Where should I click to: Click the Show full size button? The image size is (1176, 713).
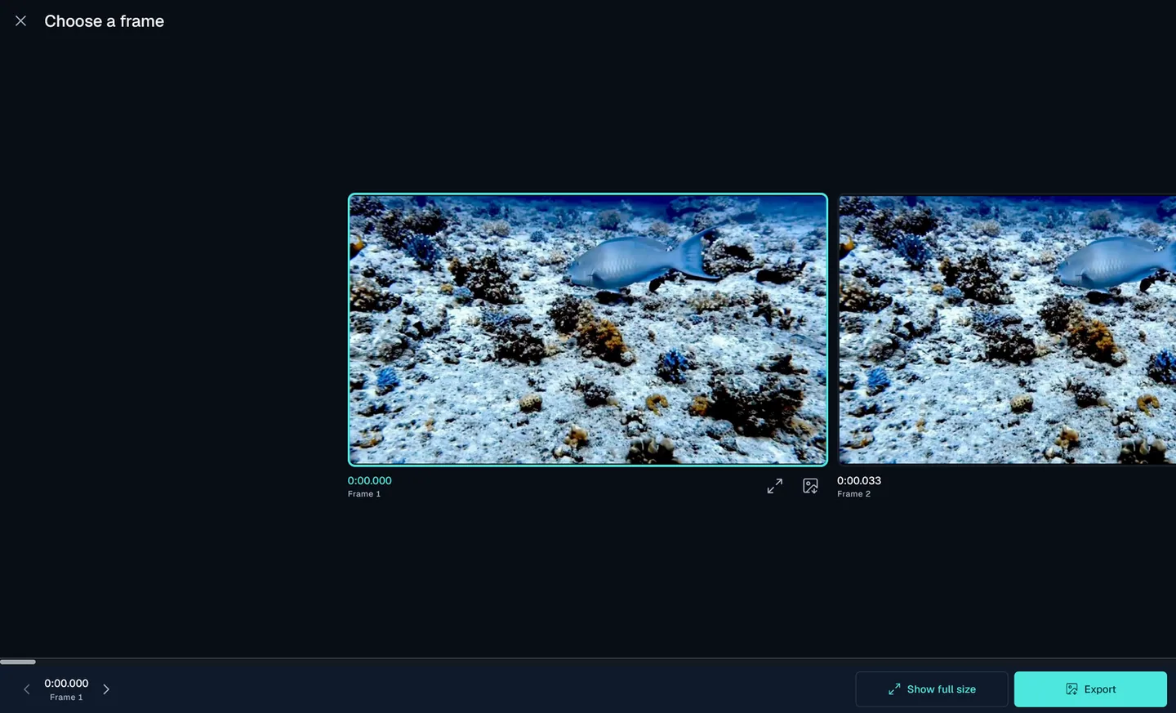click(932, 689)
